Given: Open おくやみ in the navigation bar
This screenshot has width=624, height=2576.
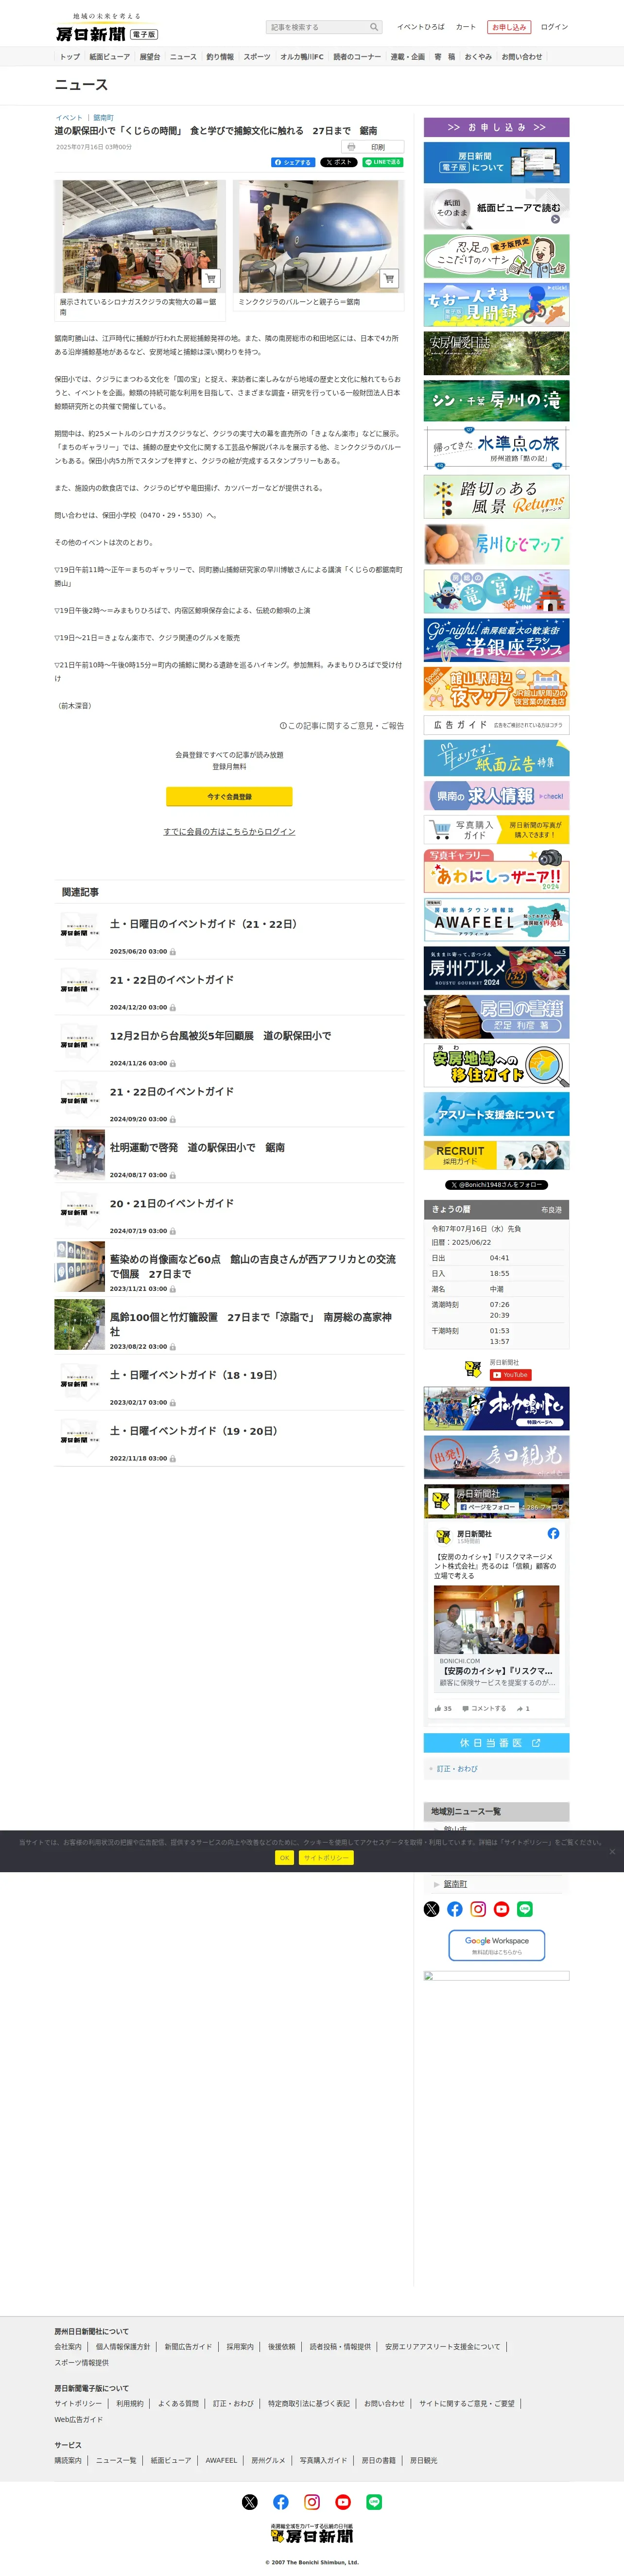Looking at the screenshot, I should [x=478, y=57].
